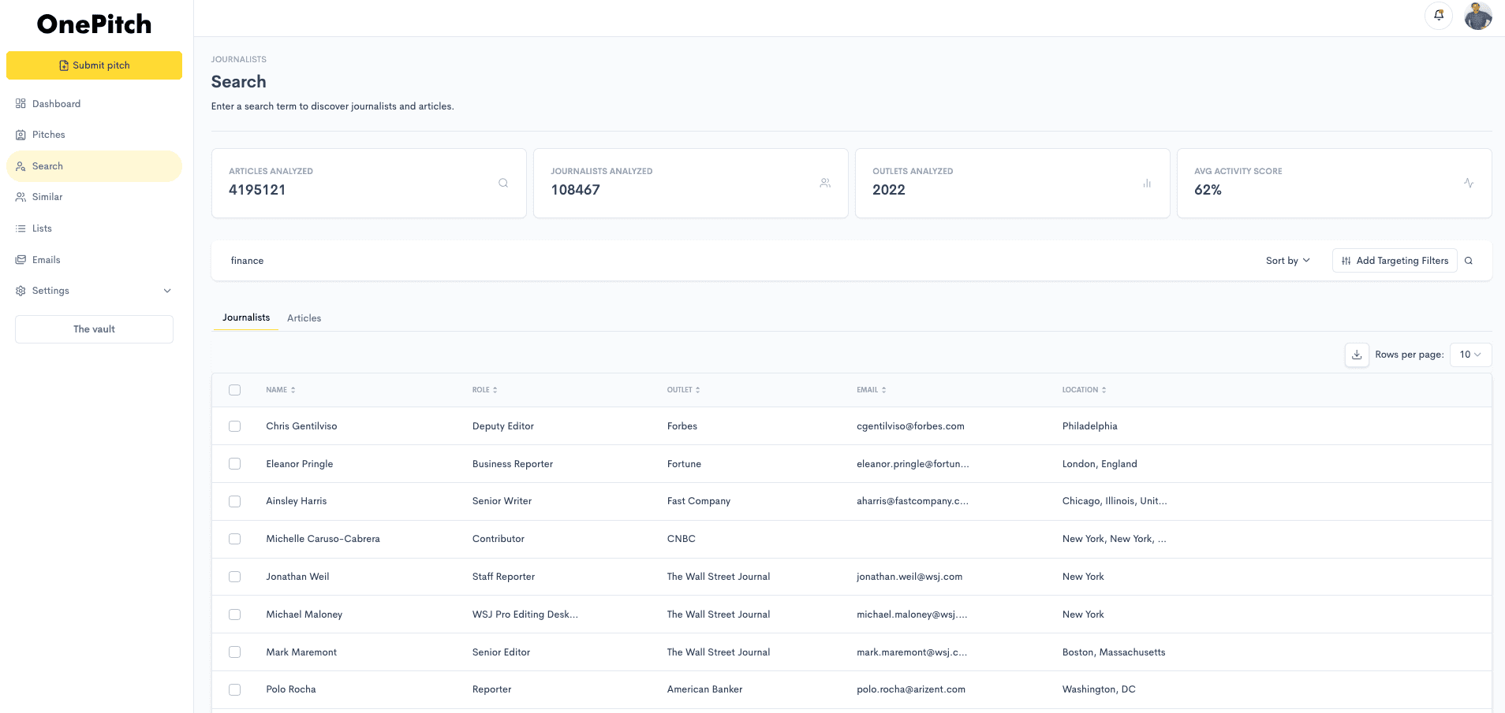Check the box for Chris Gentilviso
1505x713 pixels.
pyautogui.click(x=234, y=426)
